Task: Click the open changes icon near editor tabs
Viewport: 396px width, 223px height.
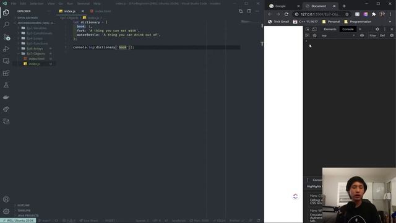Action: point(241,11)
